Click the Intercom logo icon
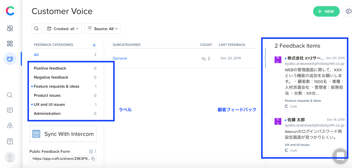Viewport: 352px width, 168px height. coord(36,134)
